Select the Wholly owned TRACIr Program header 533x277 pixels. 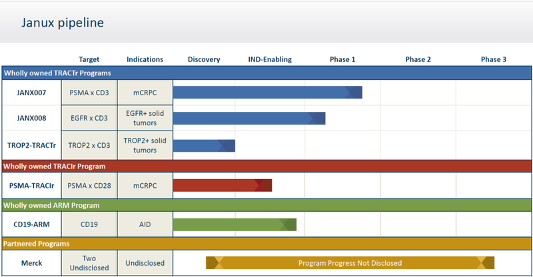click(x=266, y=166)
